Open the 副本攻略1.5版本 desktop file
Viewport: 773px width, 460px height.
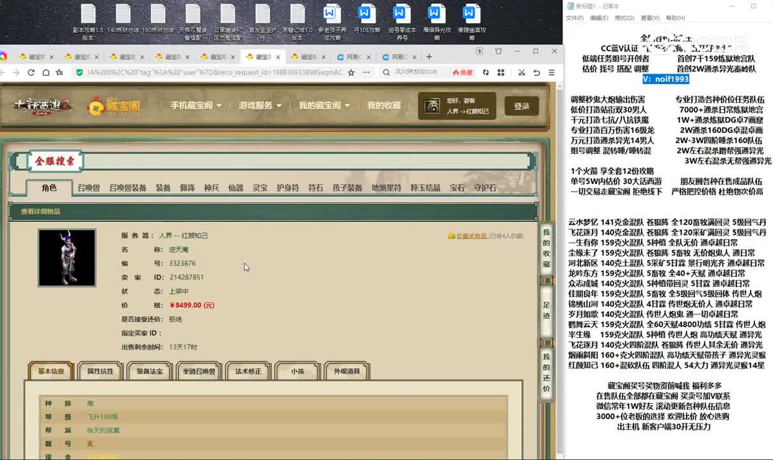[88, 22]
